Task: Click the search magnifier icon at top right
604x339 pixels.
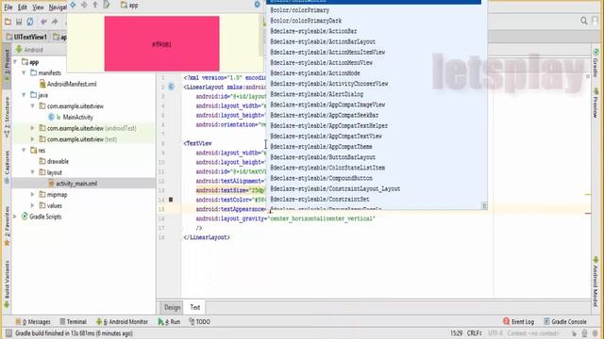Action: click(x=583, y=21)
